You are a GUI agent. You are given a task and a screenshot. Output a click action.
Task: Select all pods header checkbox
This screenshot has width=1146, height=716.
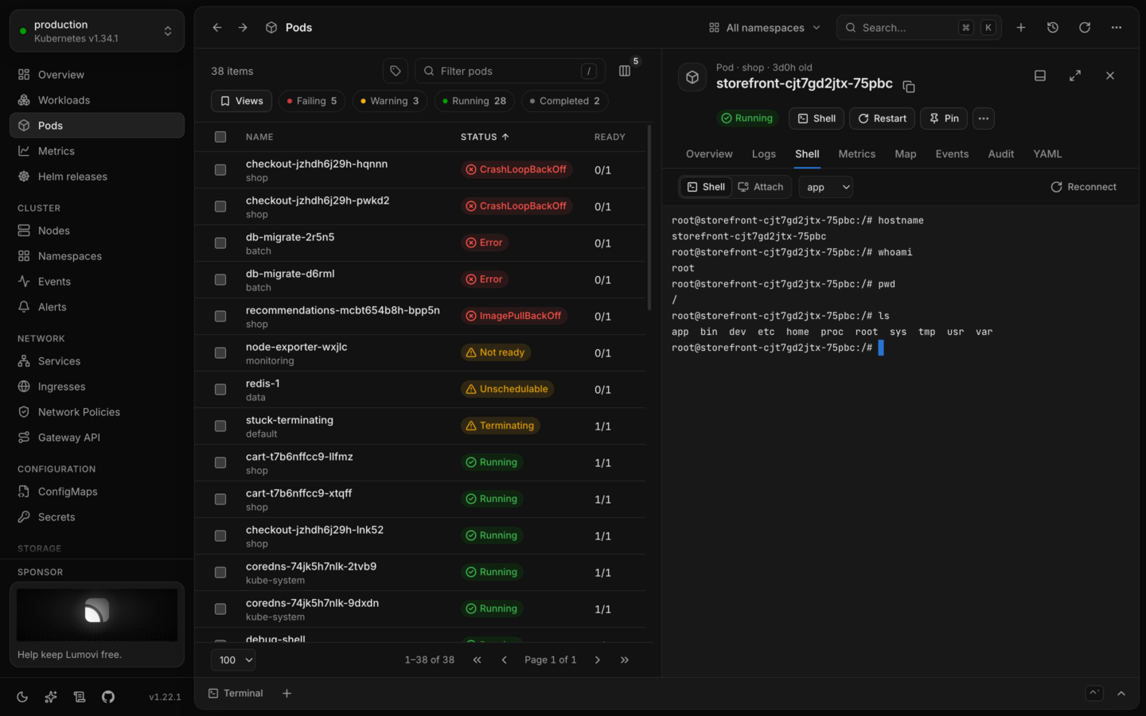click(x=220, y=137)
